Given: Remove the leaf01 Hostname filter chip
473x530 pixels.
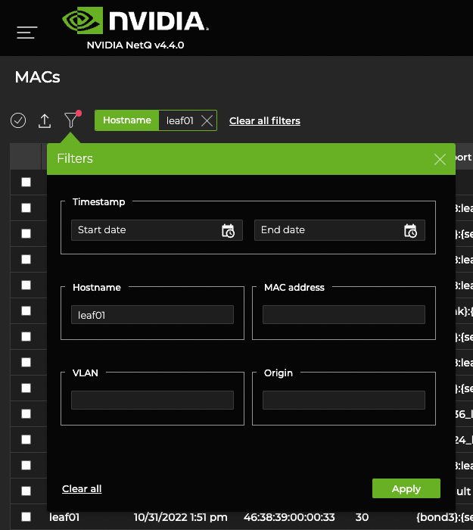Looking at the screenshot, I should [207, 120].
